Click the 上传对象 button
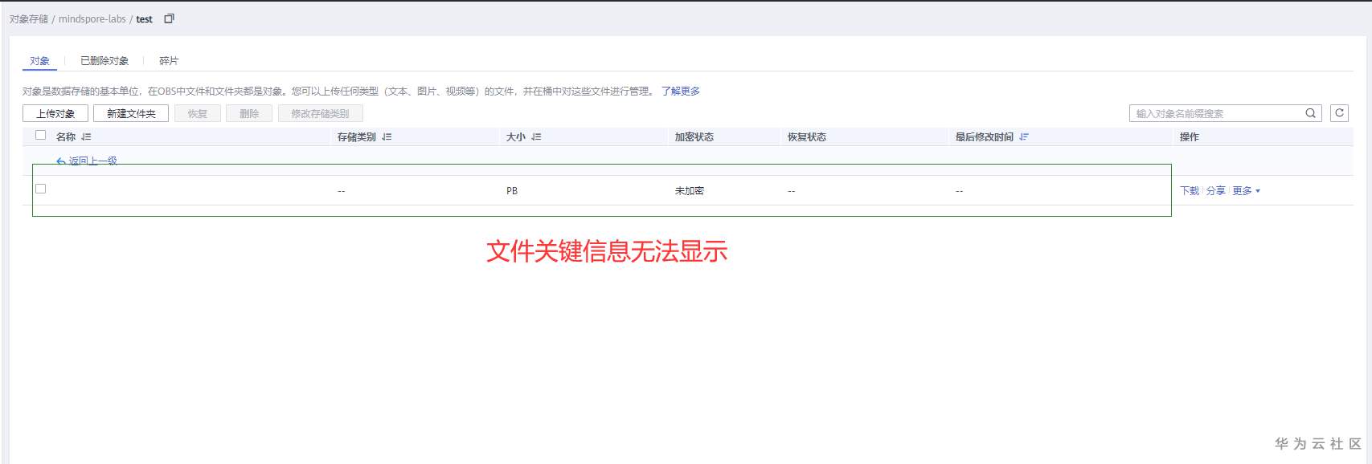1372x464 pixels. pos(55,113)
